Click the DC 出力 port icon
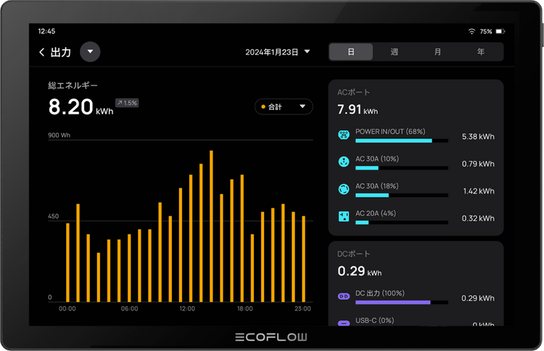This screenshot has height=351, width=544. (x=344, y=297)
